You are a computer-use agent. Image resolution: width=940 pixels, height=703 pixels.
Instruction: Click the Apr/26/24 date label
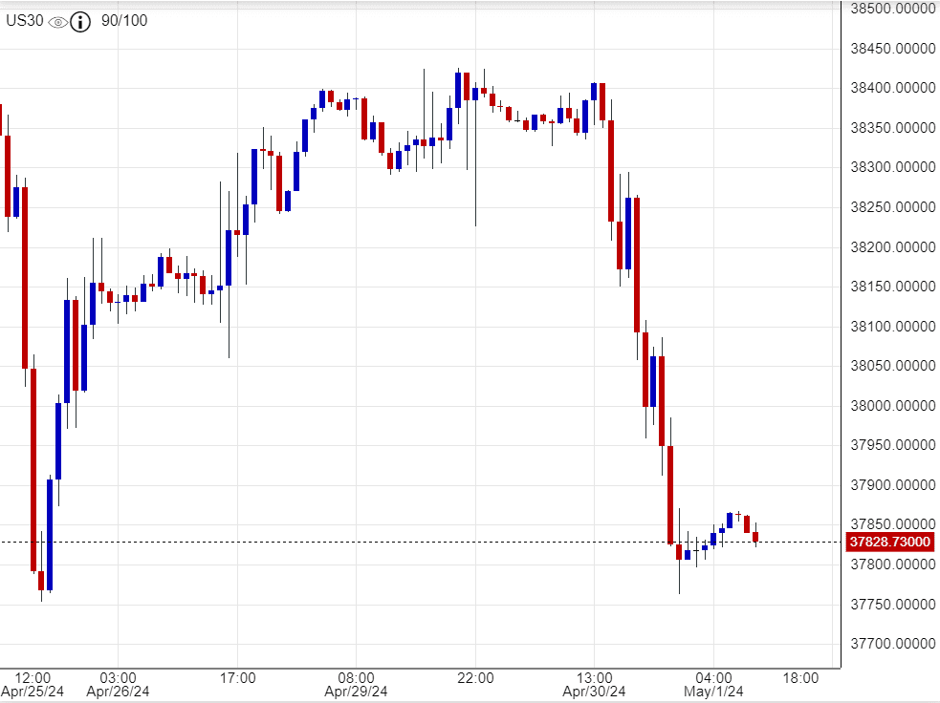[118, 692]
